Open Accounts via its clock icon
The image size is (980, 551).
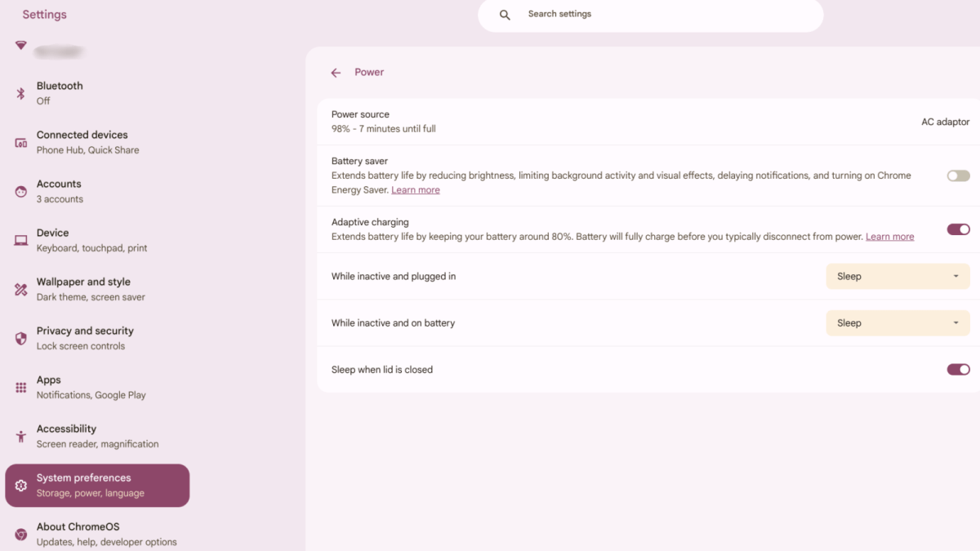tap(20, 190)
